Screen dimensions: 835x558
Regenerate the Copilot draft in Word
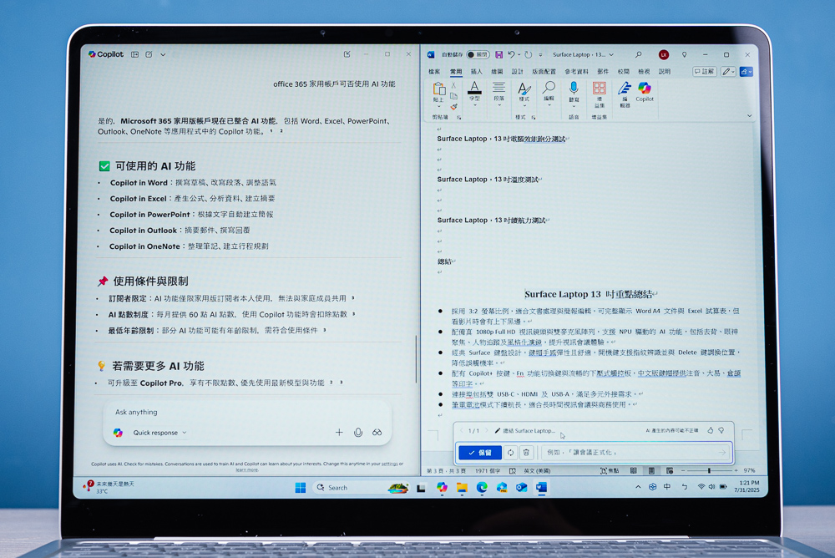click(510, 453)
